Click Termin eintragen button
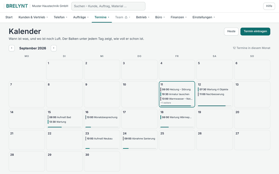The width and height of the screenshot is (279, 174). click(255, 31)
